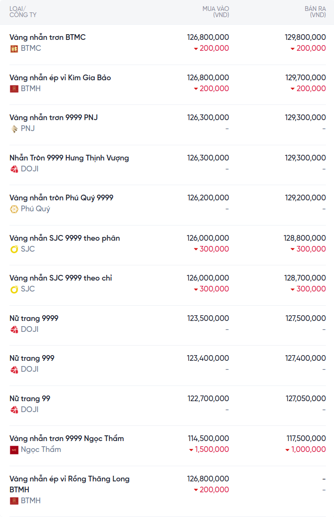Open Vàng nhẫn trơn BTMC product
Image resolution: width=334 pixels, height=517 pixels.
pos(47,37)
